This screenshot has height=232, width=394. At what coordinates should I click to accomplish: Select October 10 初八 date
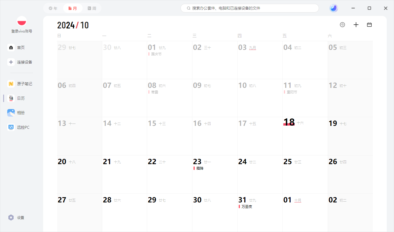[x=260, y=98]
